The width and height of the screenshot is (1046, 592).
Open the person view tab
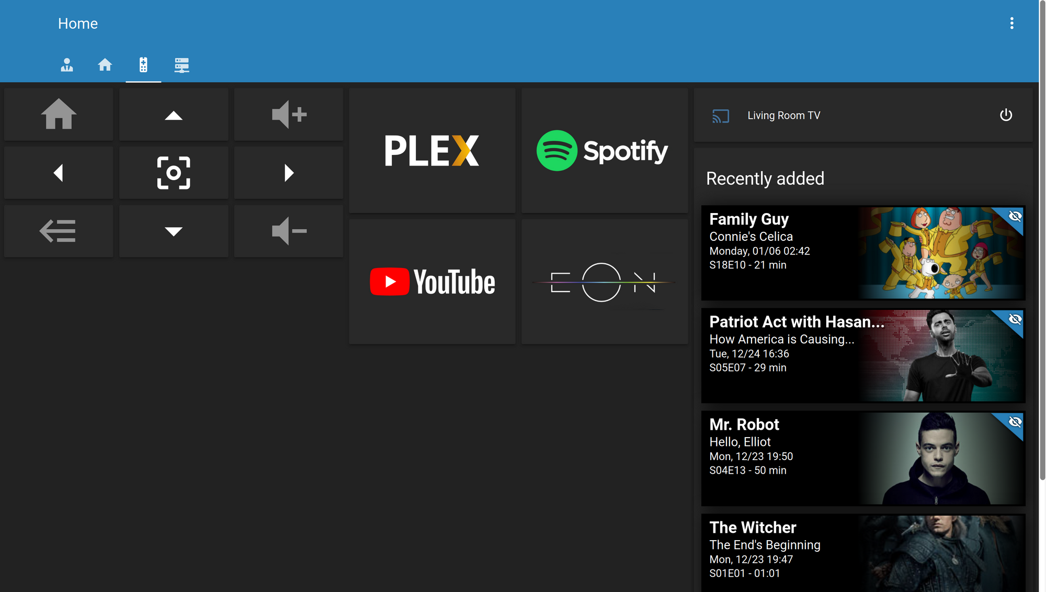[67, 65]
